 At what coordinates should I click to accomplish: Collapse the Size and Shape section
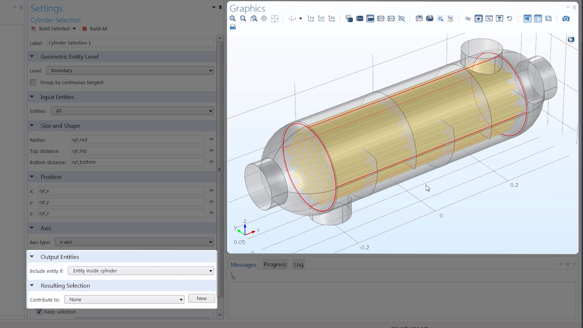point(32,126)
